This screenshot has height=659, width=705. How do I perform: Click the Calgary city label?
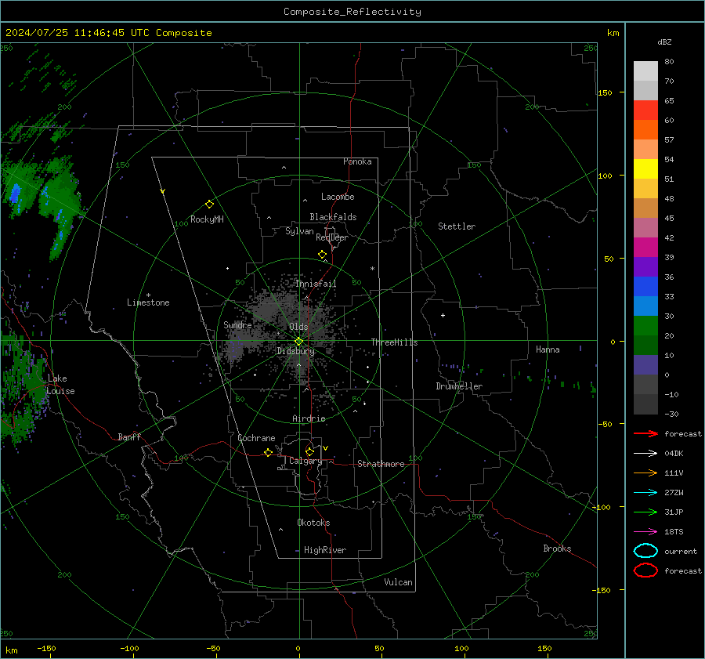pos(305,461)
